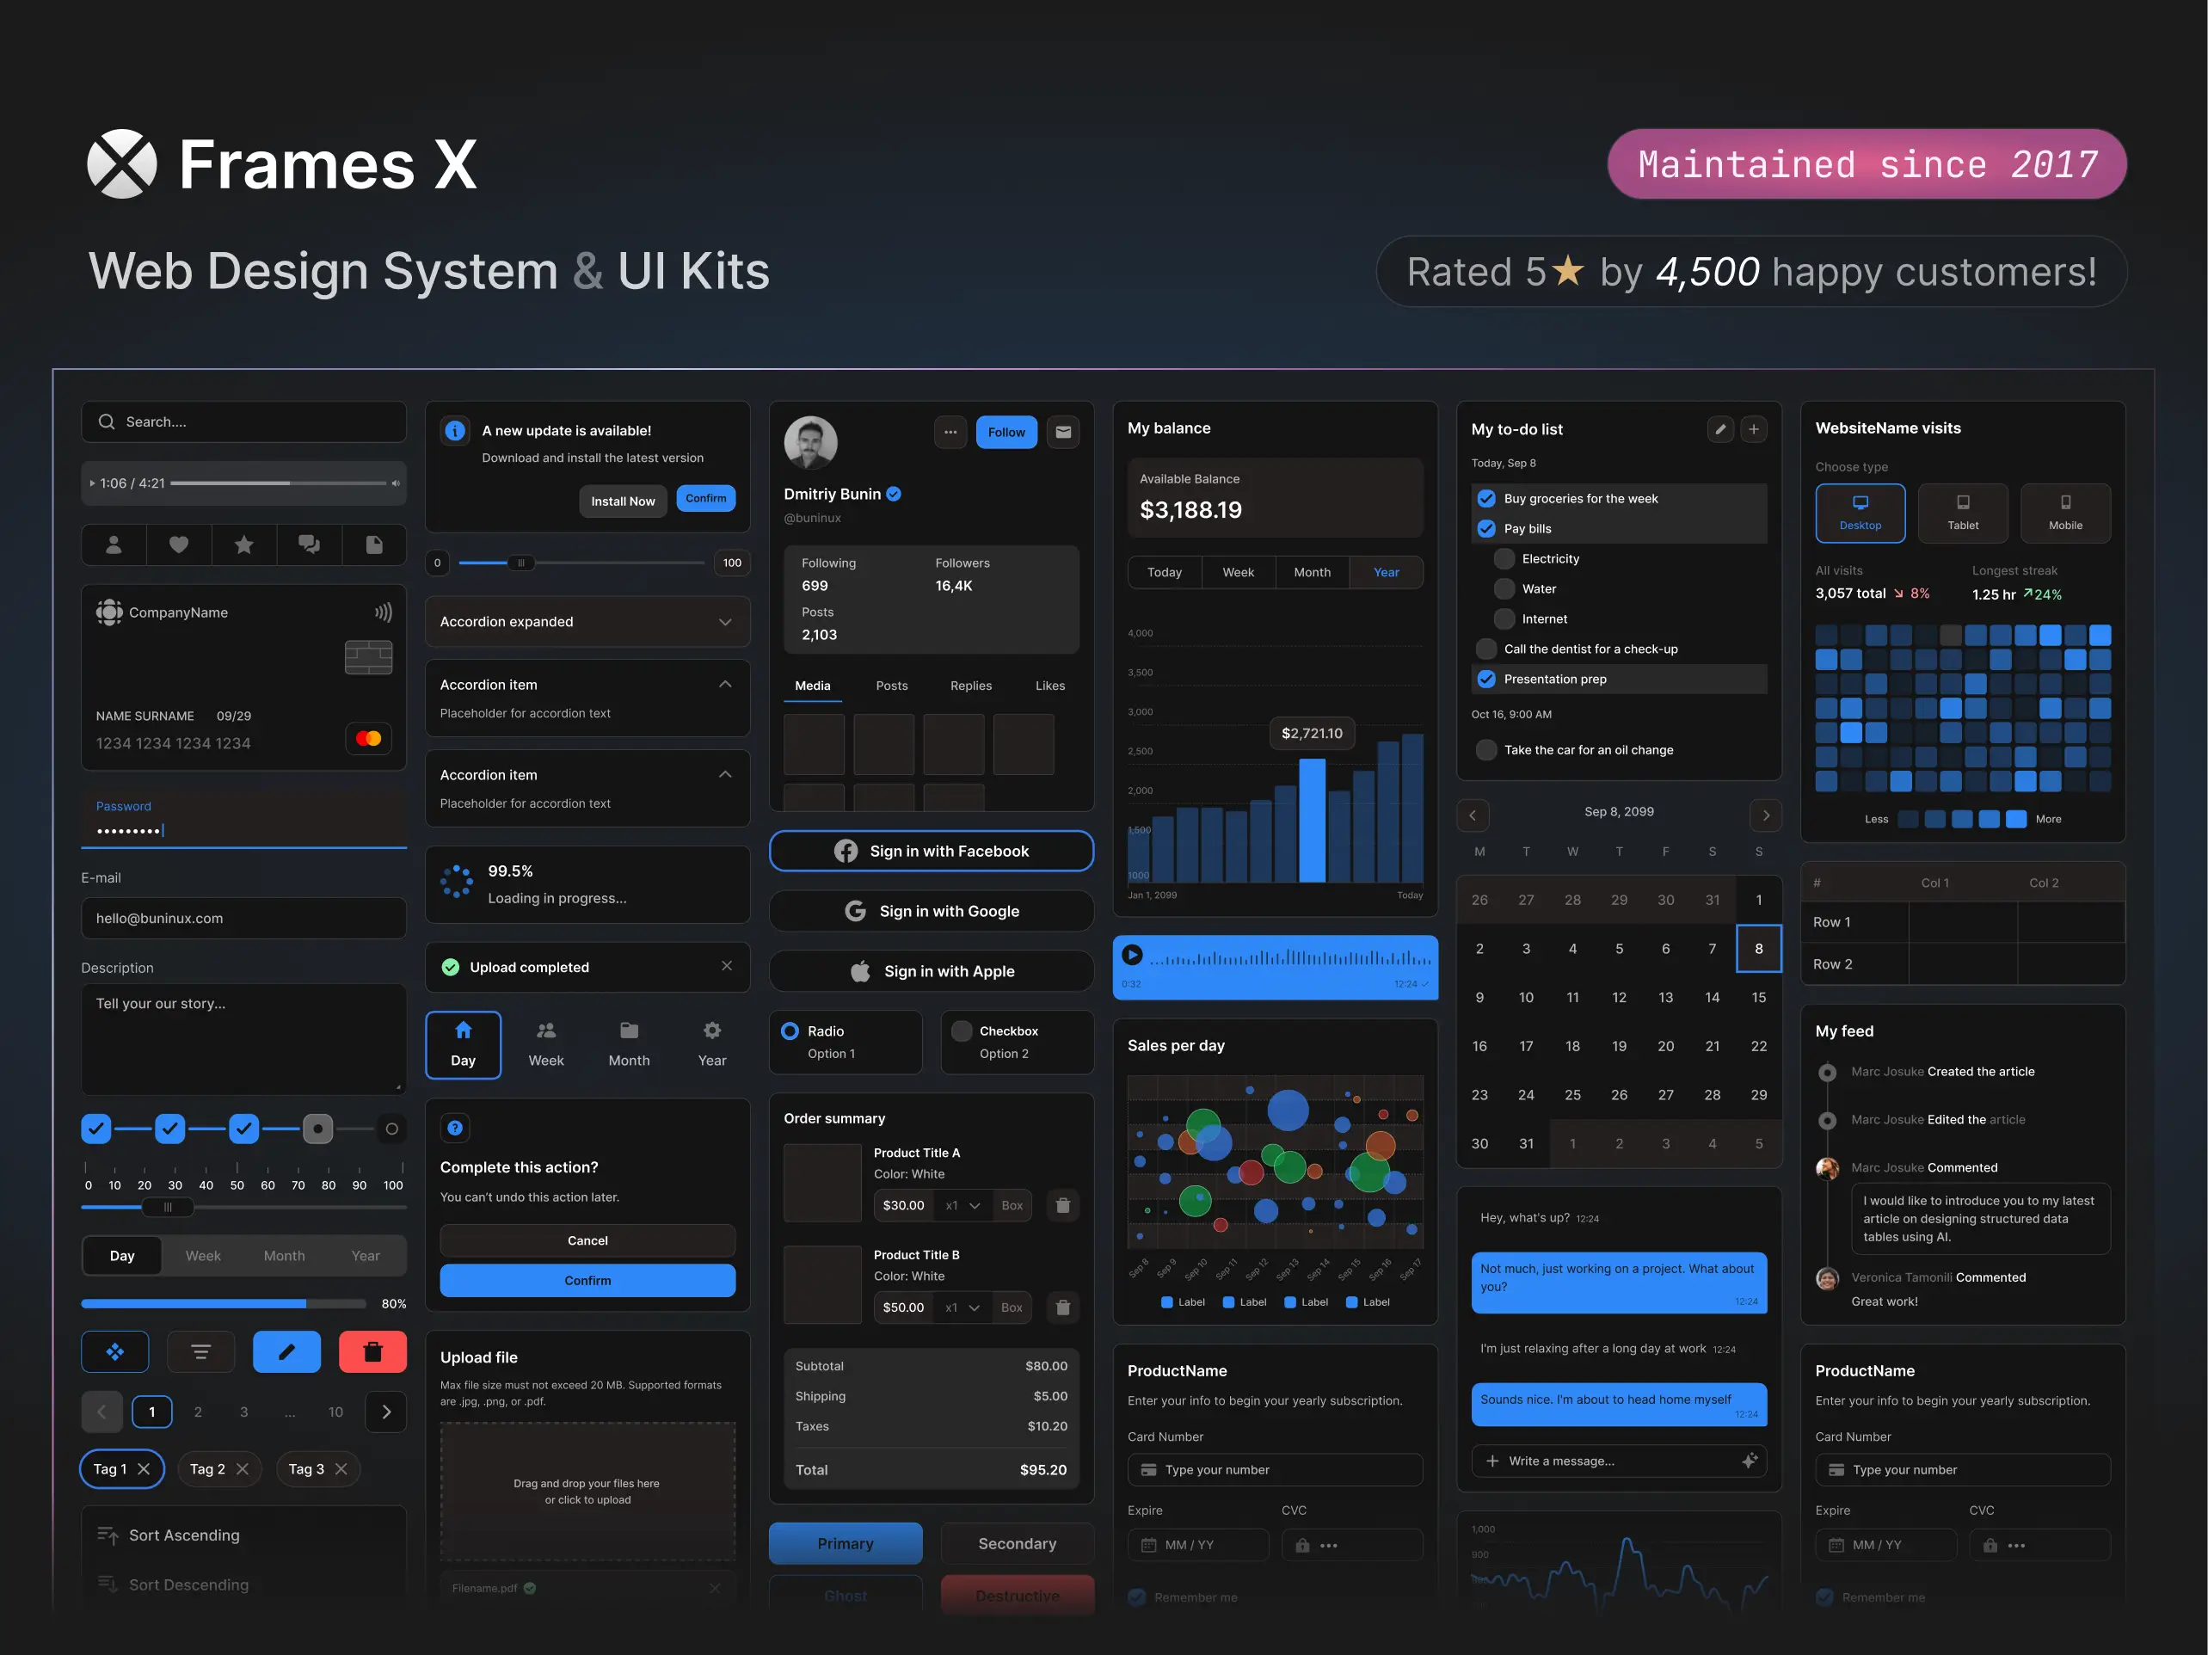Go to next month in calendar
This screenshot has width=2208, height=1655.
click(1766, 815)
